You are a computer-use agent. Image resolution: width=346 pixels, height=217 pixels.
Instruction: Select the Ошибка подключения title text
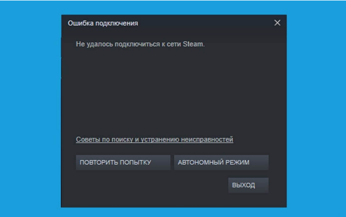click(103, 23)
